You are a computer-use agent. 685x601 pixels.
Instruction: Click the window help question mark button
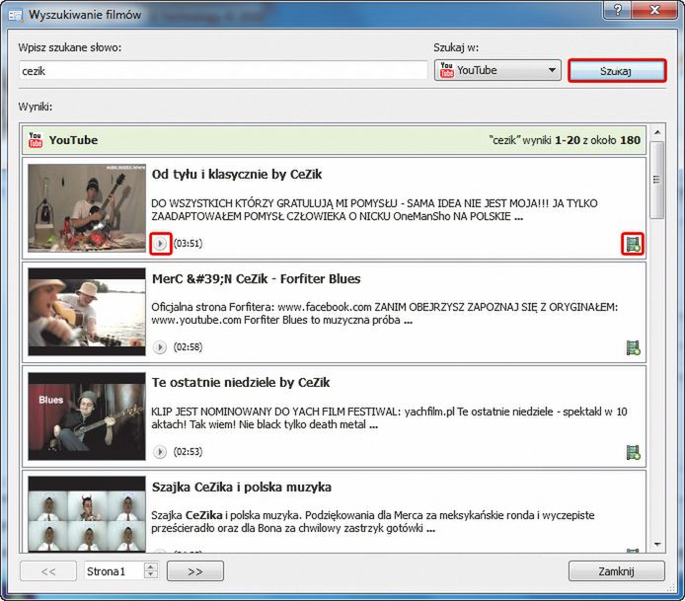click(618, 10)
